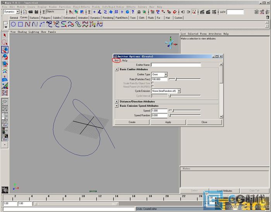This screenshot has height=212, width=271.
Task: Click the Save Scene disk icon
Action: click(36, 12)
